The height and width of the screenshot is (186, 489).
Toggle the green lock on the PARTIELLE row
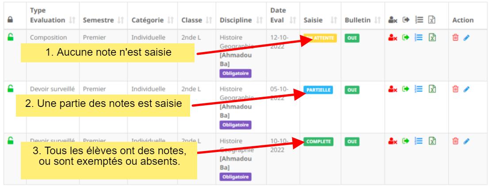pyautogui.click(x=11, y=89)
